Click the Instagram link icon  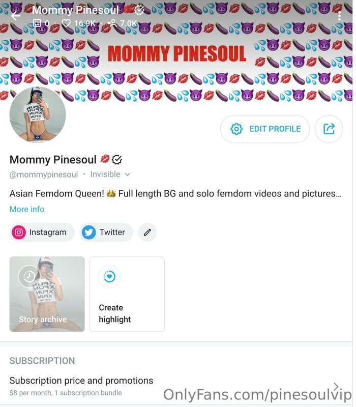(19, 232)
